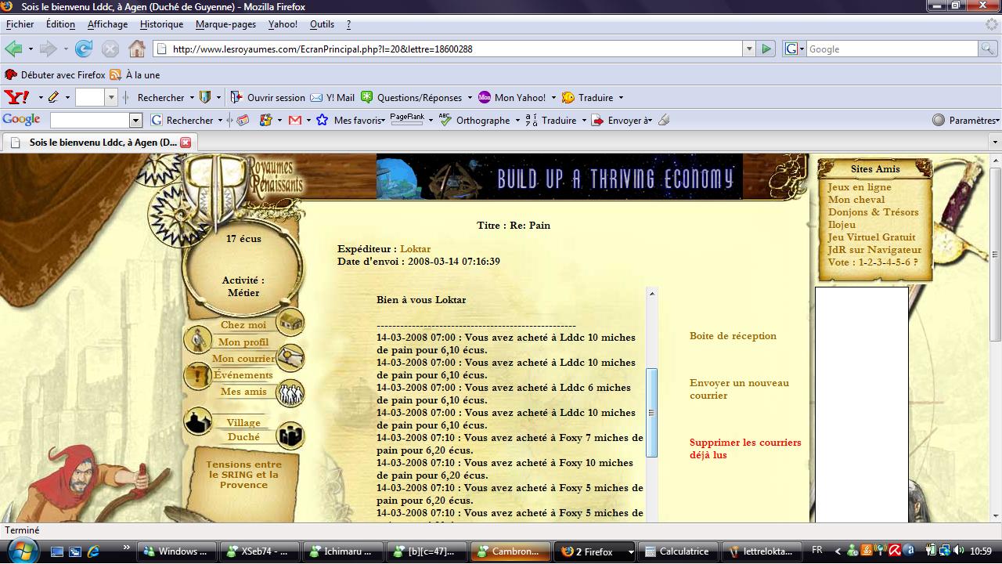Open the Marque-pages menu
This screenshot has width=1002, height=564.
[x=225, y=24]
